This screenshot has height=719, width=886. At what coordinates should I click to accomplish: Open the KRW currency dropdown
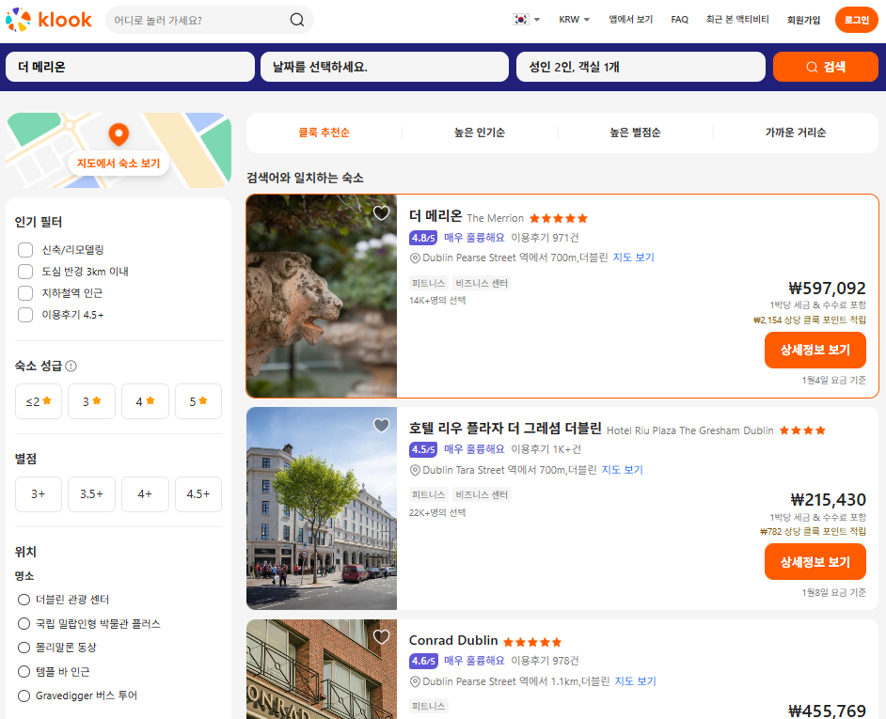pos(574,20)
